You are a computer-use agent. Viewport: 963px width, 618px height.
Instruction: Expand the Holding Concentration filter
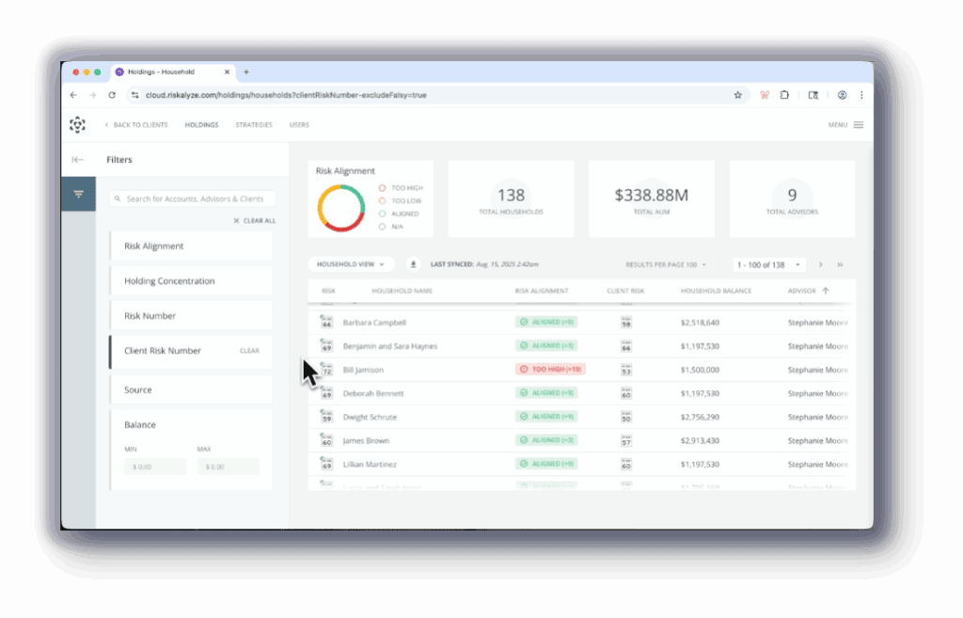190,280
